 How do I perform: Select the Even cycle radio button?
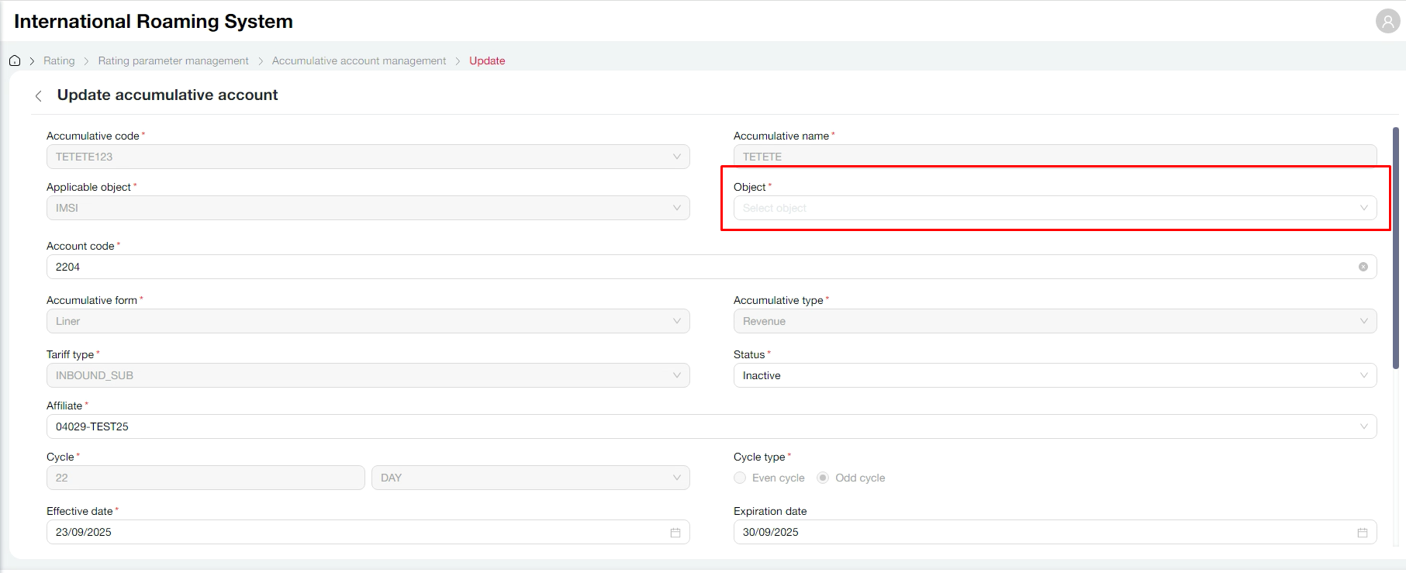[740, 478]
